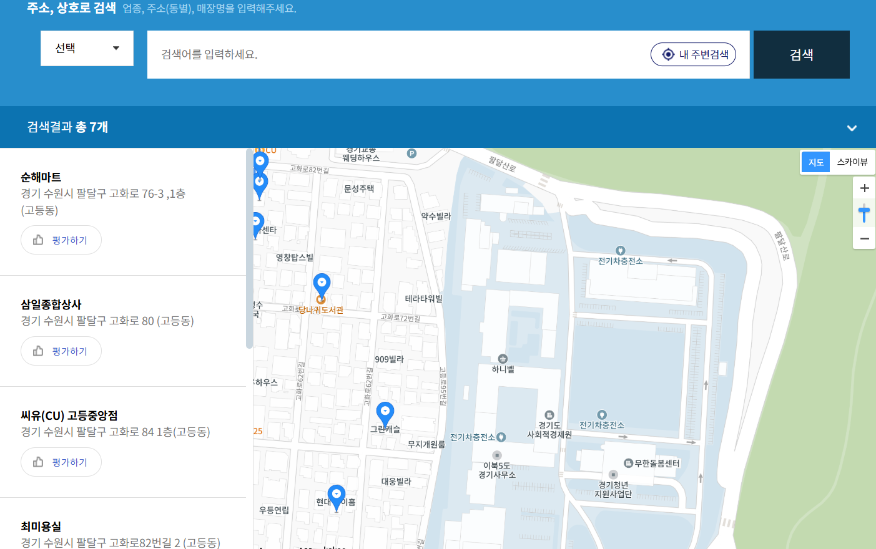This screenshot has width=876, height=549.
Task: Click the blue map pin at 그린캐슬
Action: pos(385,415)
